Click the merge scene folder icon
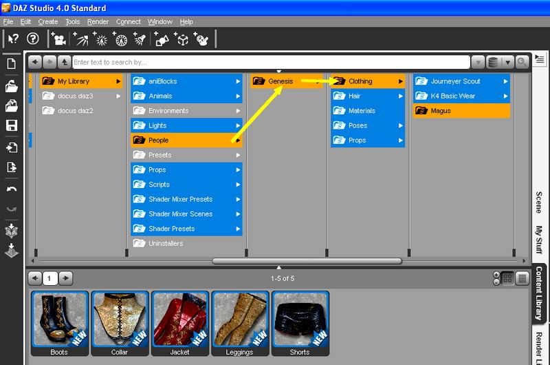 click(12, 106)
